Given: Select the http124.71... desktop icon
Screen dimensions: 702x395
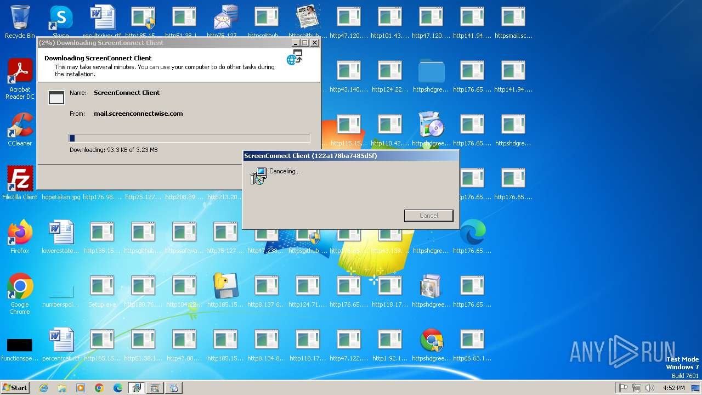Looking at the screenshot, I should 308,290.
